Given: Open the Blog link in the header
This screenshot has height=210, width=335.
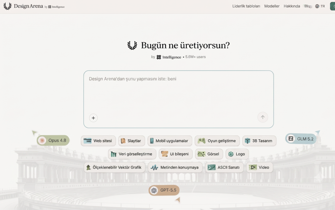Looking at the screenshot, I should click(308, 6).
